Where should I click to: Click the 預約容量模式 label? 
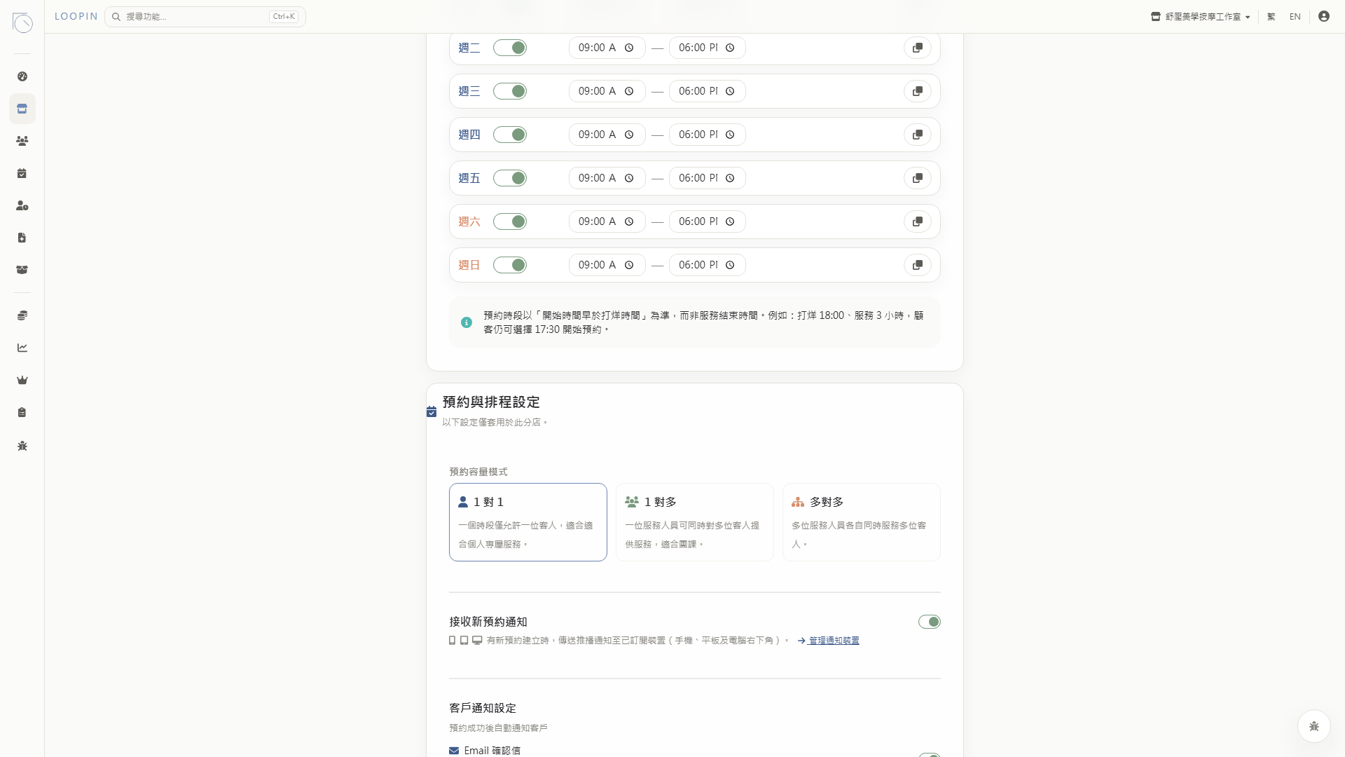(x=478, y=472)
